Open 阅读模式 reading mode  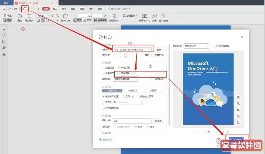pyautogui.click(x=29, y=18)
